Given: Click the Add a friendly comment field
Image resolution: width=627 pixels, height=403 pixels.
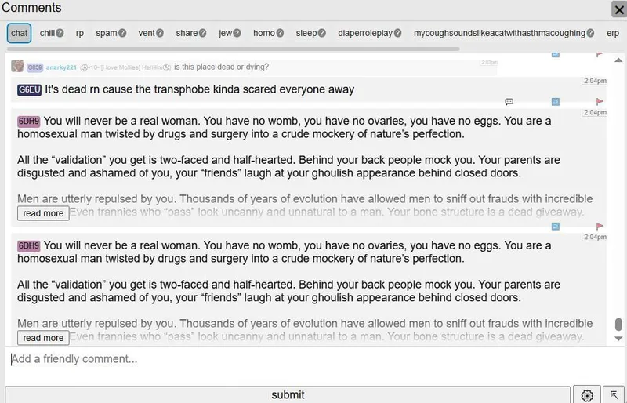Looking at the screenshot, I should click(306, 359).
